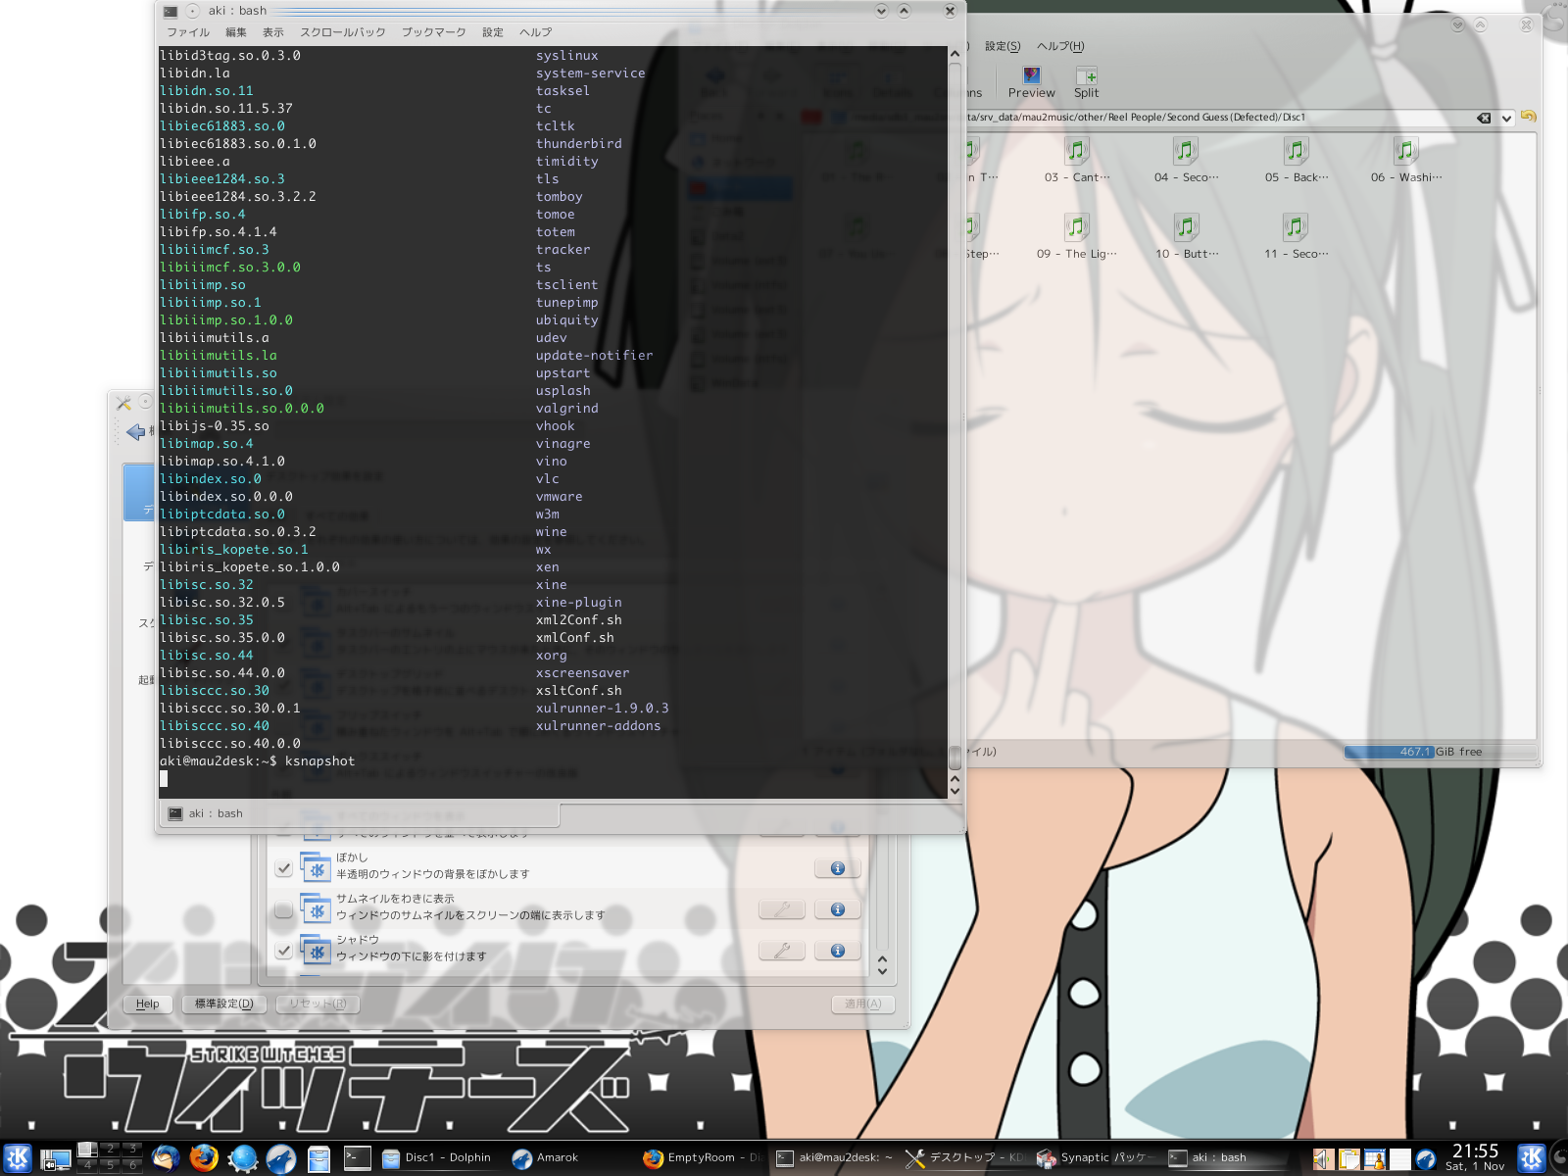Launch Firefox from the panel quick launcher

[204, 1158]
